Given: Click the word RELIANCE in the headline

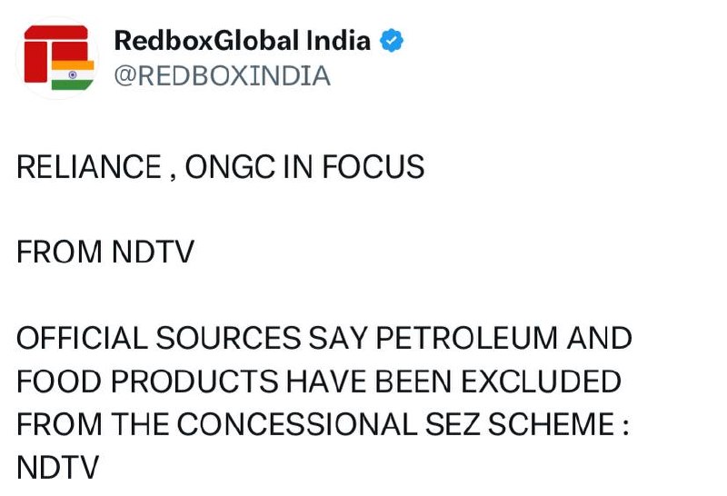Looking at the screenshot, I should tap(78, 167).
